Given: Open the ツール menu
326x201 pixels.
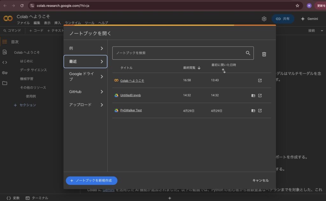Looking at the screenshot, I should 89,23.
